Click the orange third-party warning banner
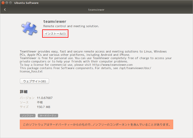Viewport: 193px width, 138px height. click(96, 125)
